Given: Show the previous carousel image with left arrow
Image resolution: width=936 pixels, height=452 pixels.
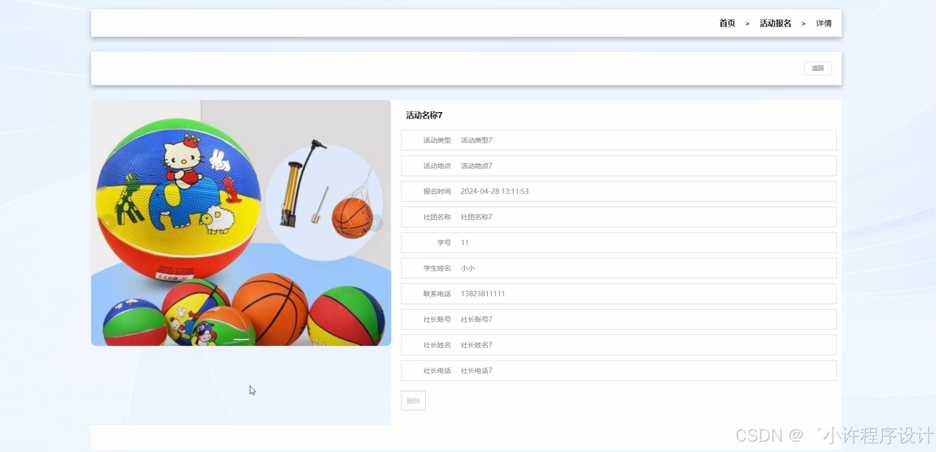Looking at the screenshot, I should (x=108, y=223).
